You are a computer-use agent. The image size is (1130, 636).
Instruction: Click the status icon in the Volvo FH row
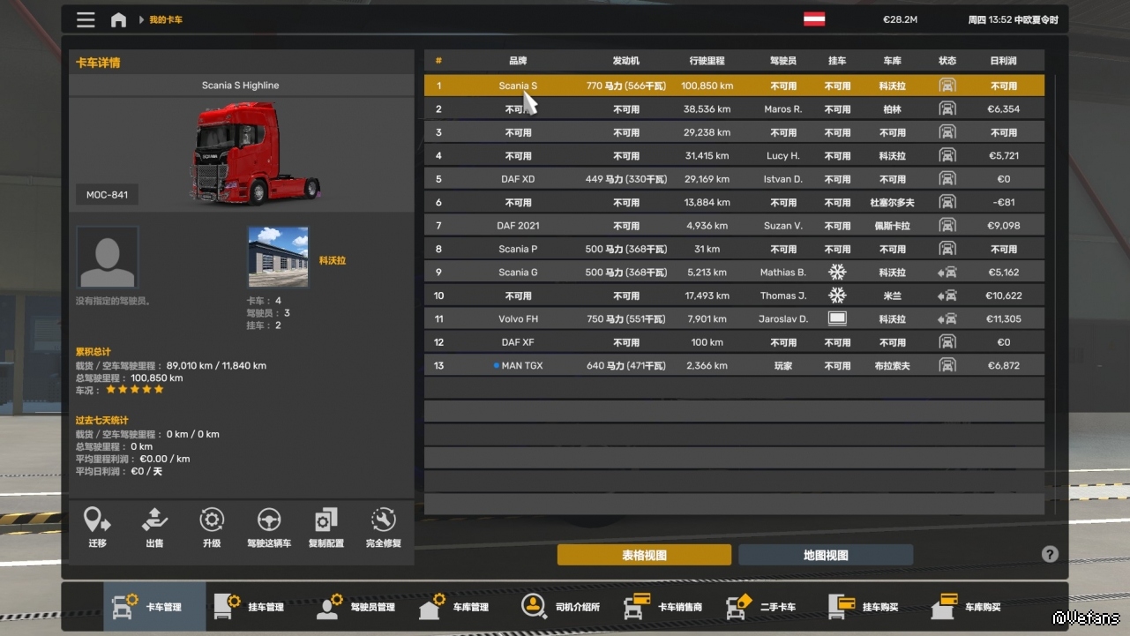947,319
